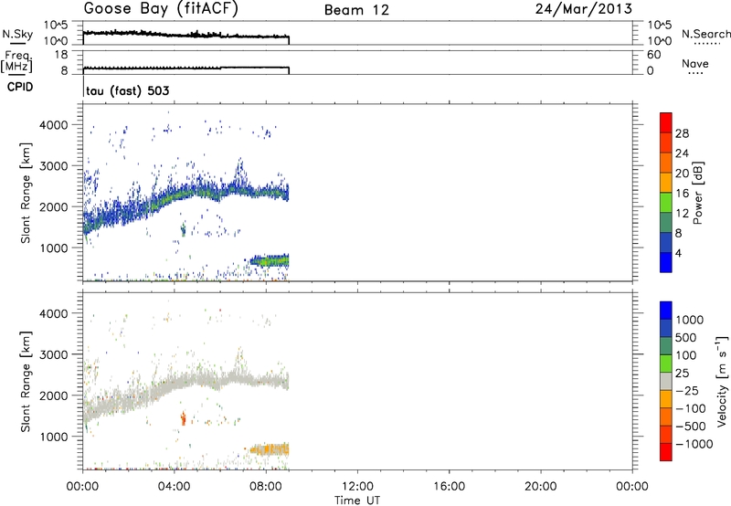Click the '04:00' time tick label
The width and height of the screenshot is (731, 506).
click(174, 487)
